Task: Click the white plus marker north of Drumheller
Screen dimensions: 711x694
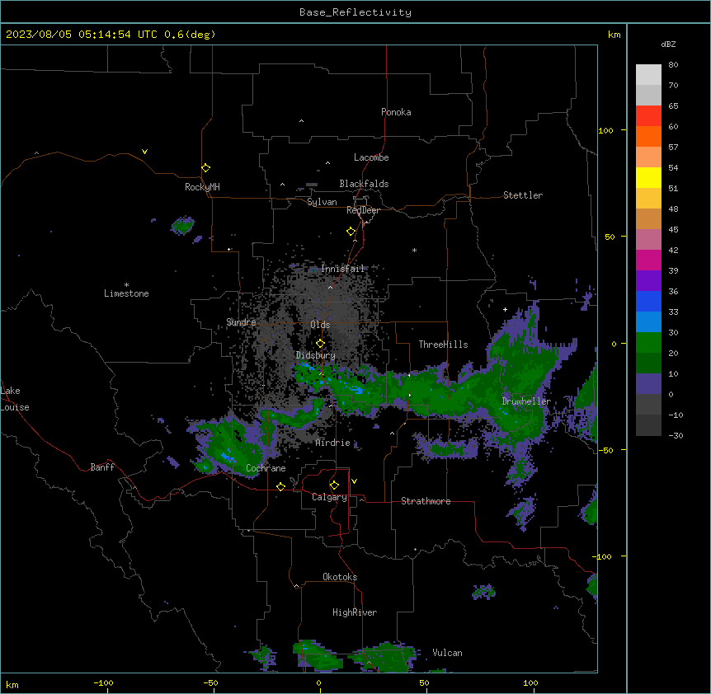Action: click(505, 309)
